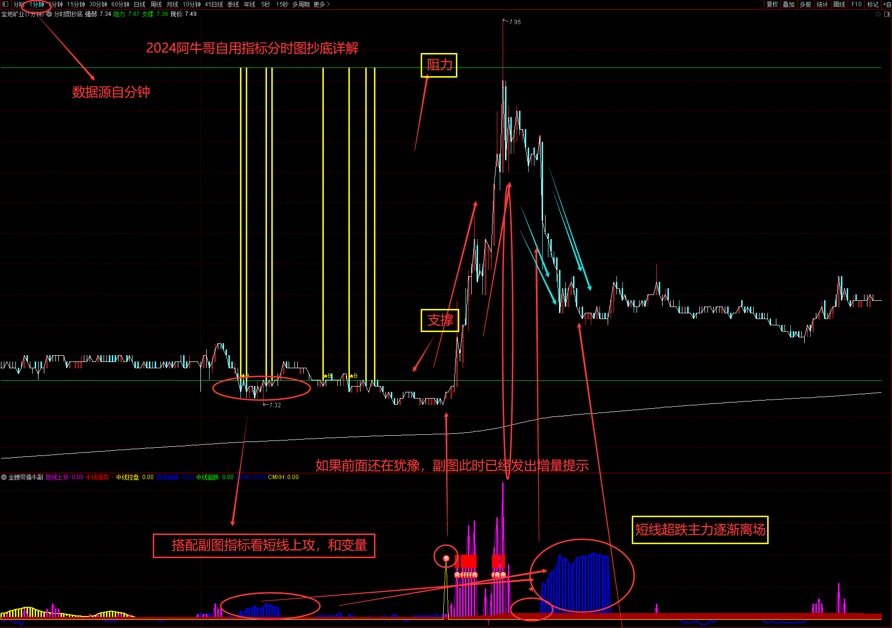Select the 1分钟 period tab
The image size is (892, 628).
point(37,4)
